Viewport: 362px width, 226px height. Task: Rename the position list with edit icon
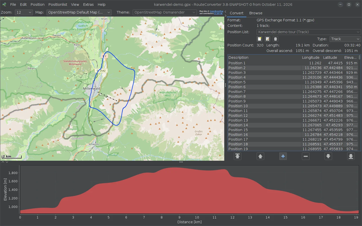(x=267, y=39)
